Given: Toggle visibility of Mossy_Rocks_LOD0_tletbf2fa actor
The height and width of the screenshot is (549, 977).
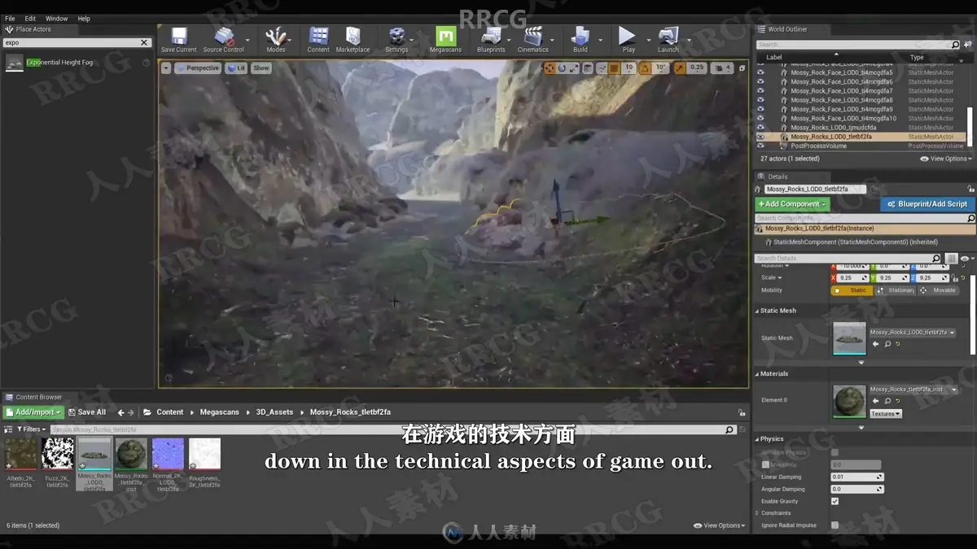Looking at the screenshot, I should [761, 137].
